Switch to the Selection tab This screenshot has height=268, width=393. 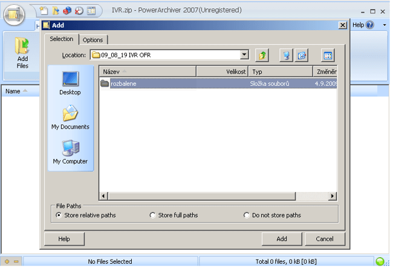tap(62, 39)
